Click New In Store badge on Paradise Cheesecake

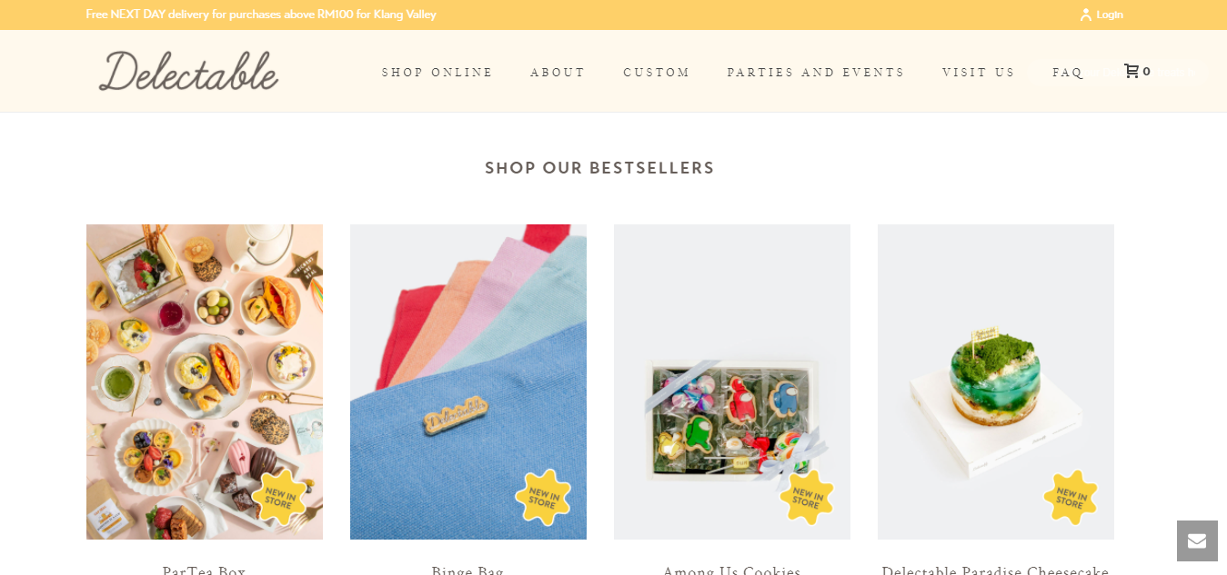[1070, 497]
